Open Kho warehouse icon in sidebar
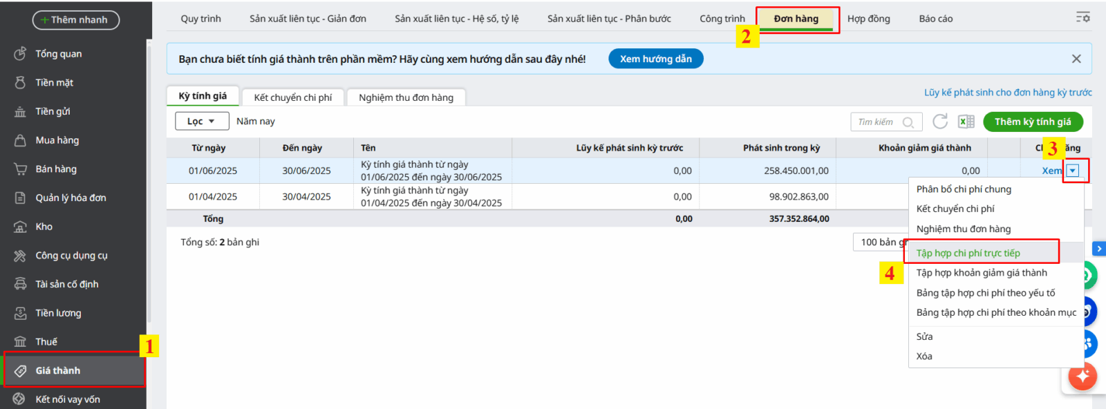 point(20,227)
